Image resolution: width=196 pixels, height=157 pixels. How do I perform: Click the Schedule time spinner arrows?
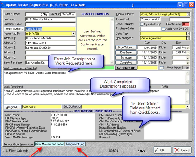pos(188,57)
